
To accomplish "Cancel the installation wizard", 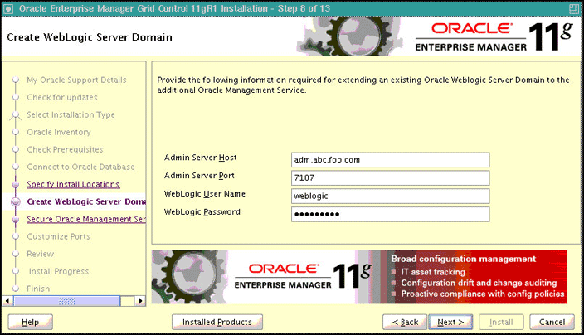I will 552,322.
